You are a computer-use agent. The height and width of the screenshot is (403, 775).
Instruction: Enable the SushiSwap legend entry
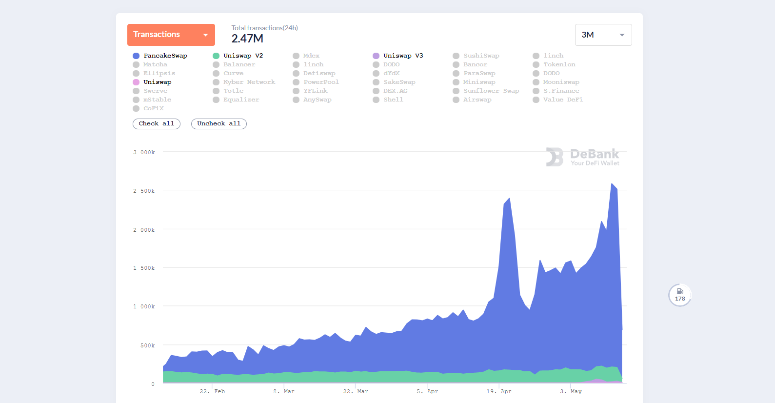coord(476,56)
